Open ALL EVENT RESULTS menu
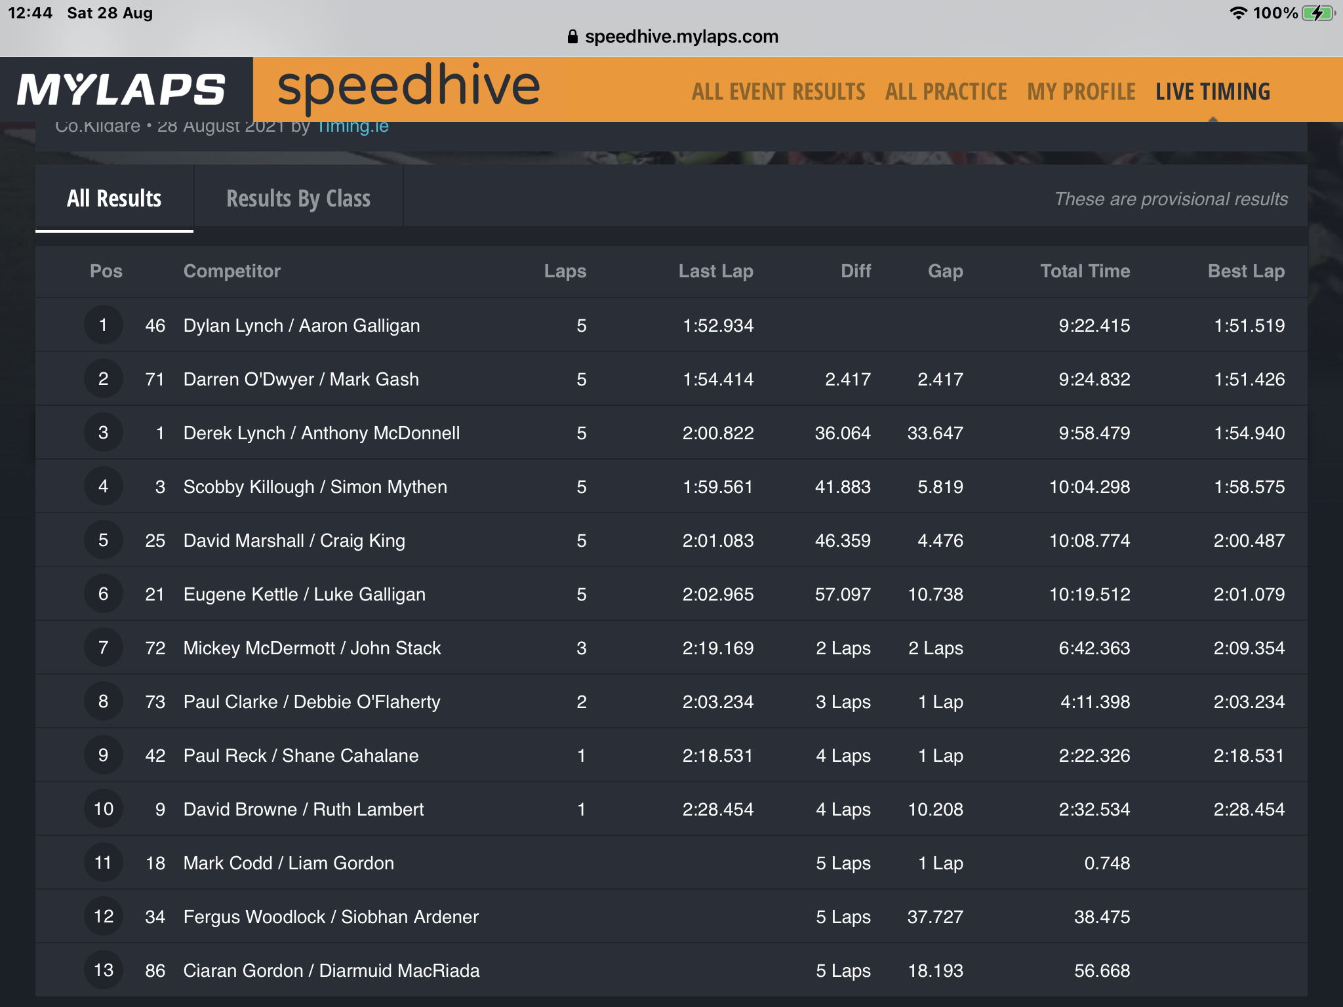 click(778, 92)
